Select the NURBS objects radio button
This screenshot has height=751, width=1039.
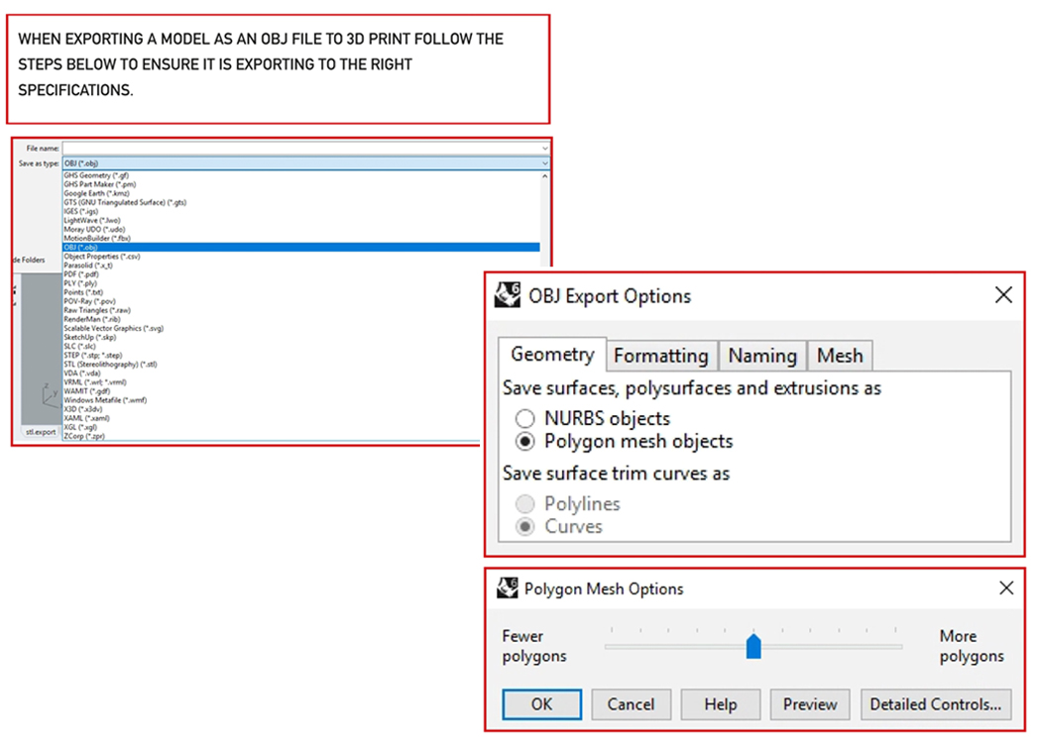coord(525,418)
